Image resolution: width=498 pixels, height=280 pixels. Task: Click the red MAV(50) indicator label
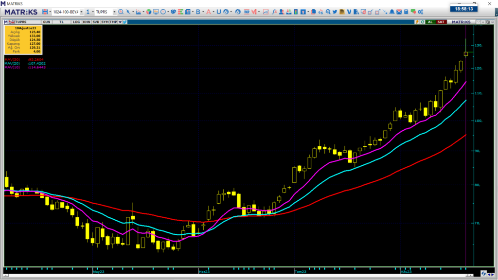pyautogui.click(x=12, y=59)
